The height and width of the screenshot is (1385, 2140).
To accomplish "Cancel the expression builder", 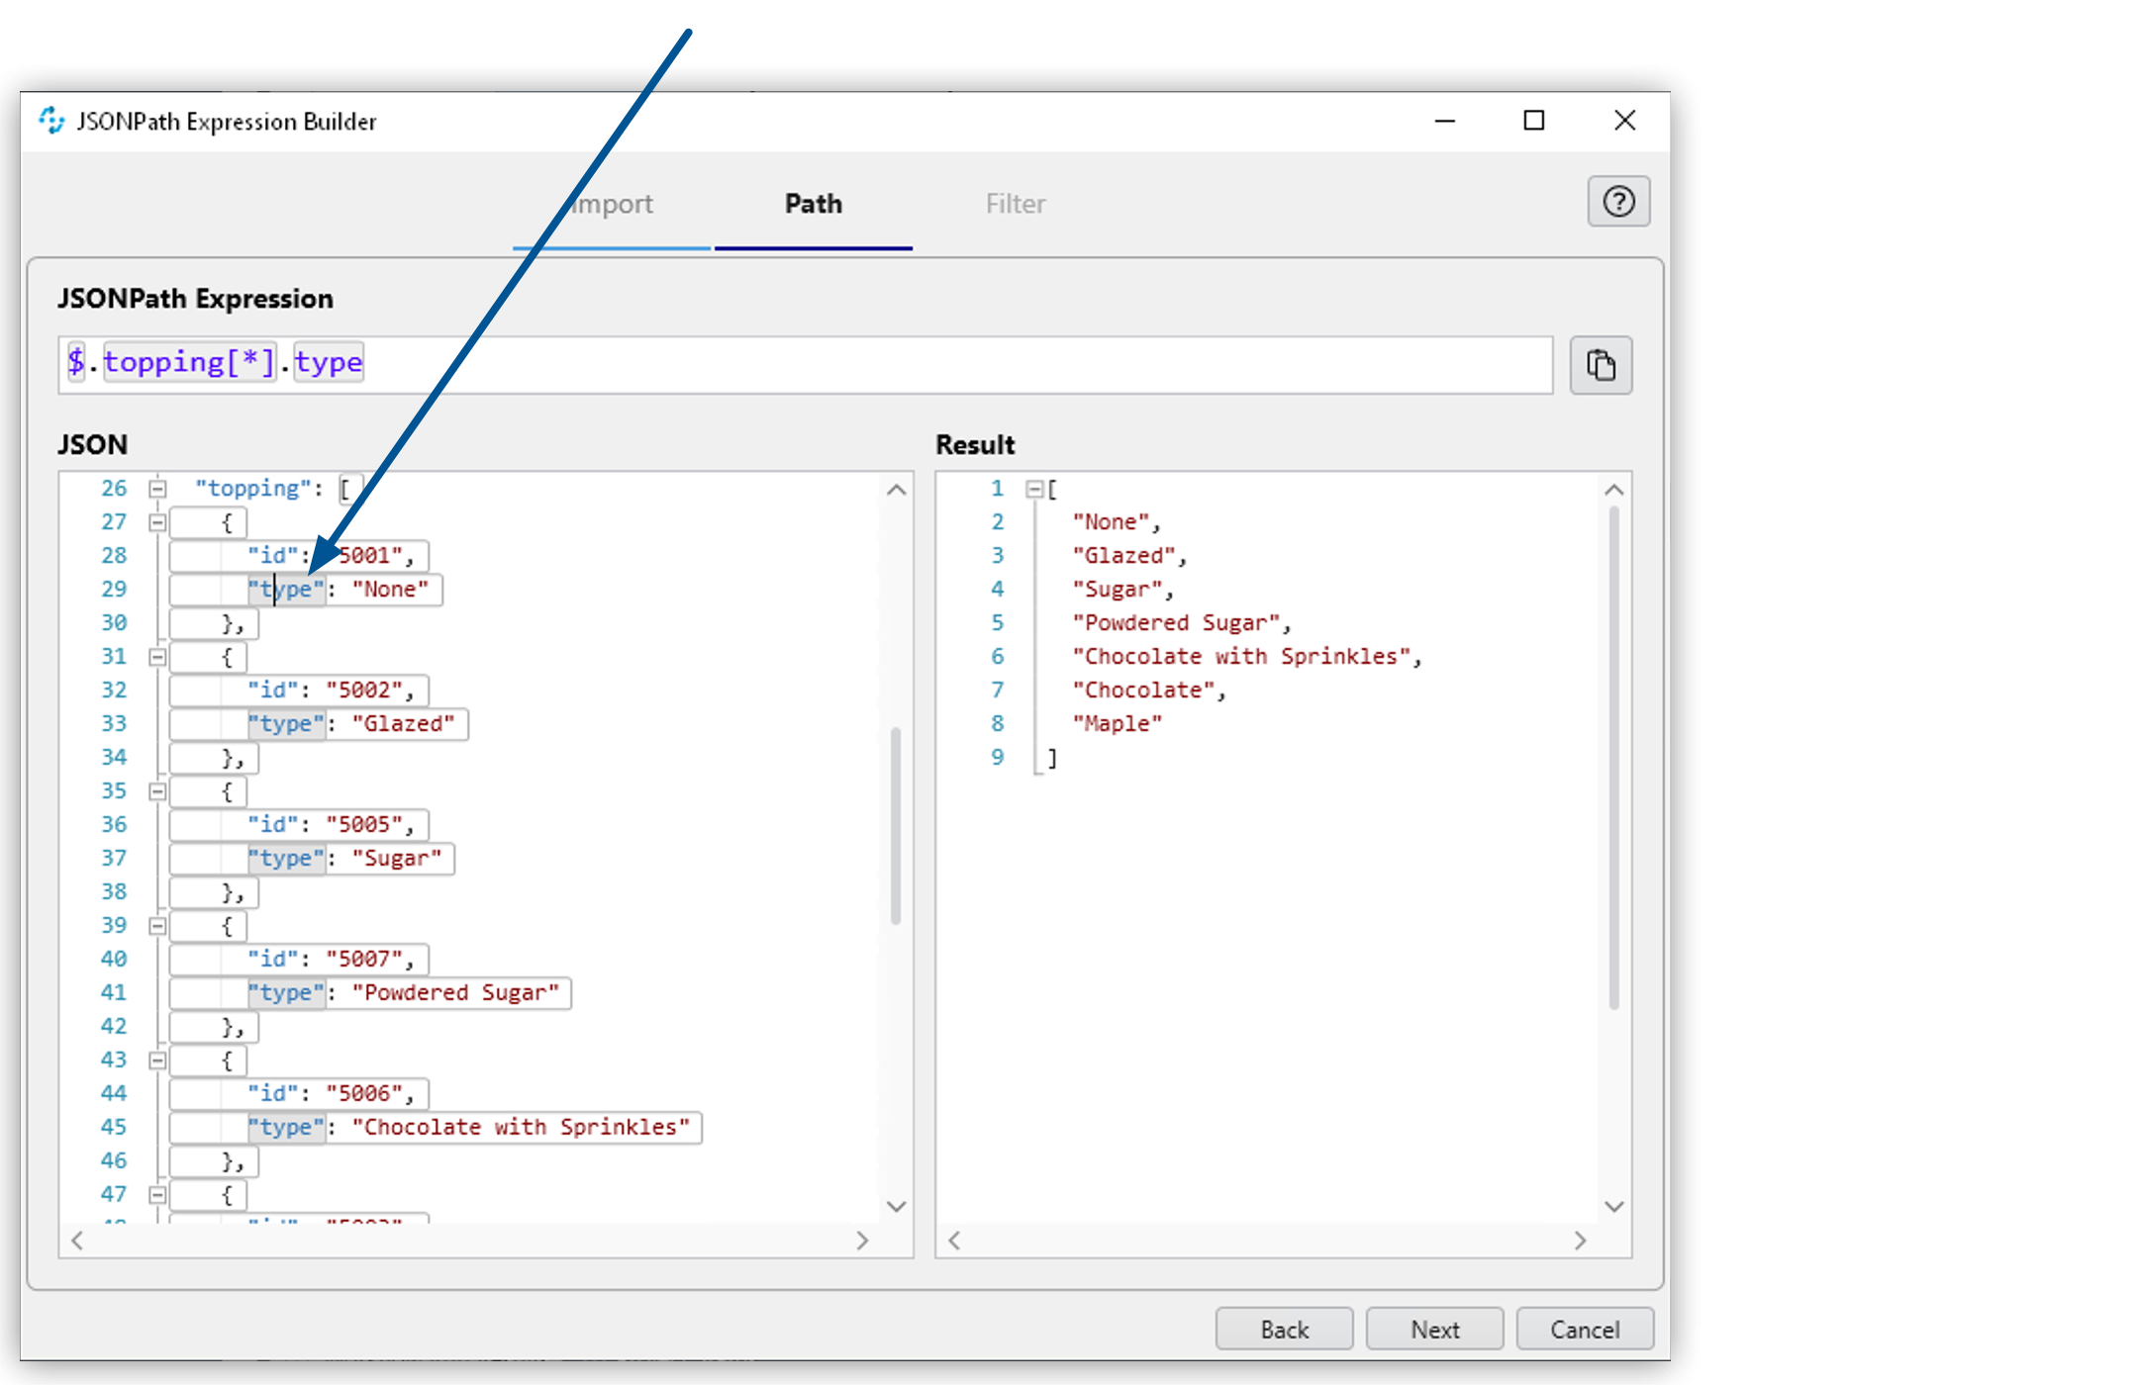I will click(x=1584, y=1329).
